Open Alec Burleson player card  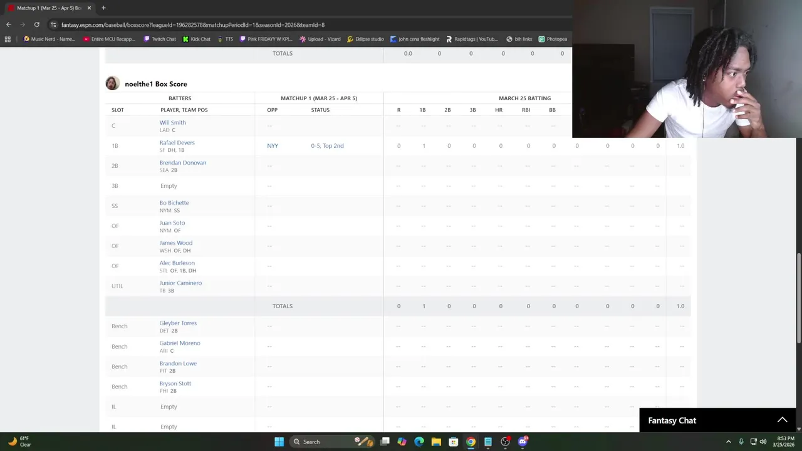[177, 262]
